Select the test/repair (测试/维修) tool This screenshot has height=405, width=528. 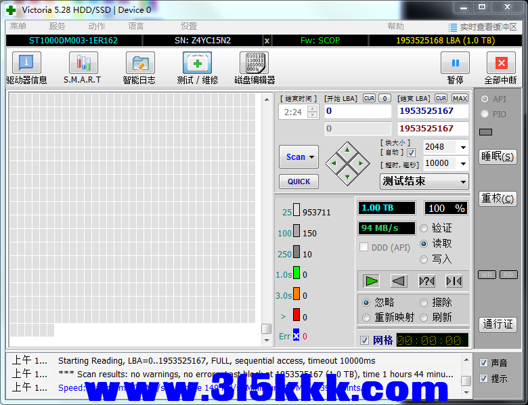(x=198, y=63)
